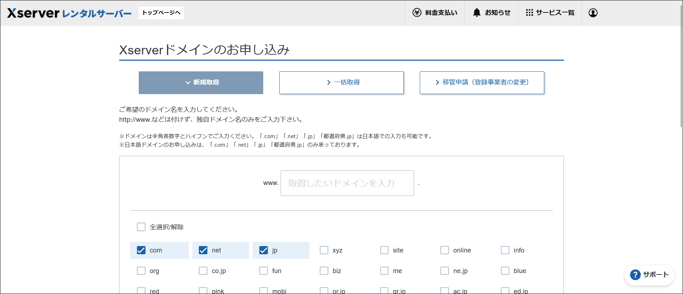
Task: Check the site domain checkbox
Action: tap(385, 250)
